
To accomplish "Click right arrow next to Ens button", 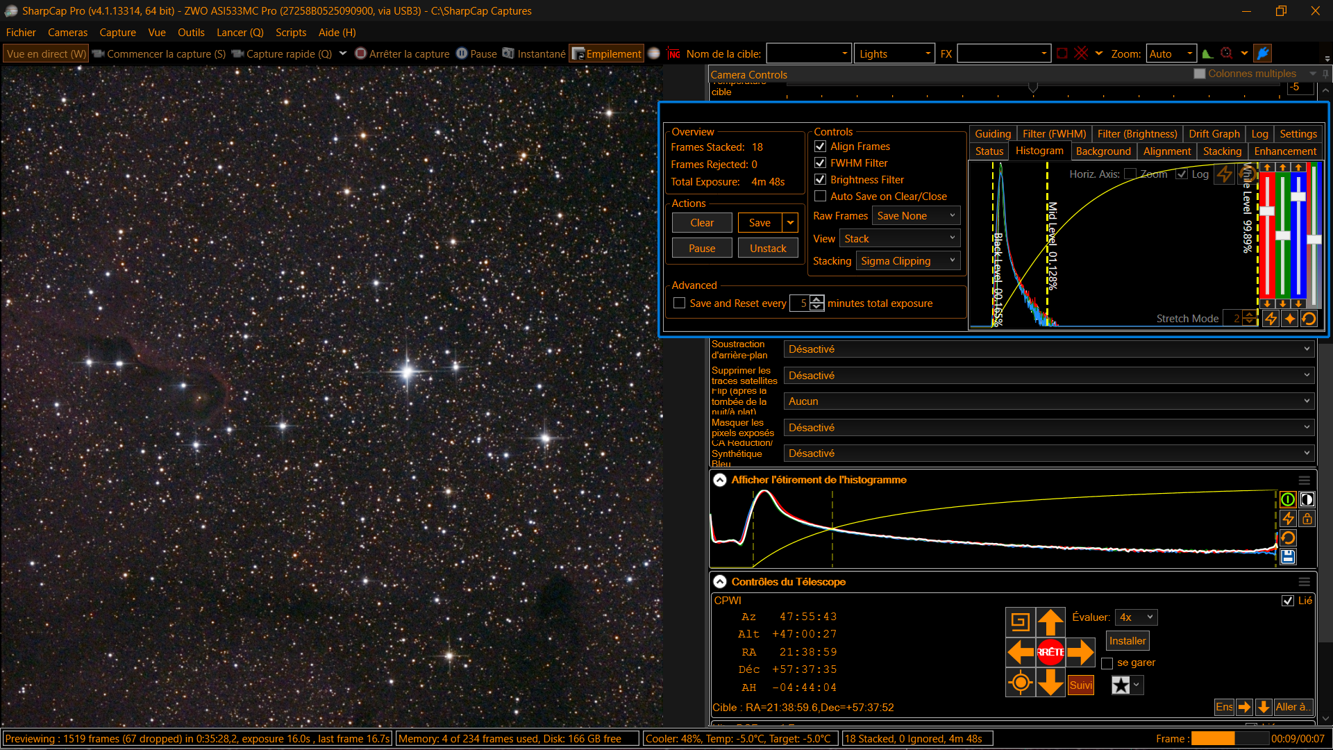I will pos(1244,707).
